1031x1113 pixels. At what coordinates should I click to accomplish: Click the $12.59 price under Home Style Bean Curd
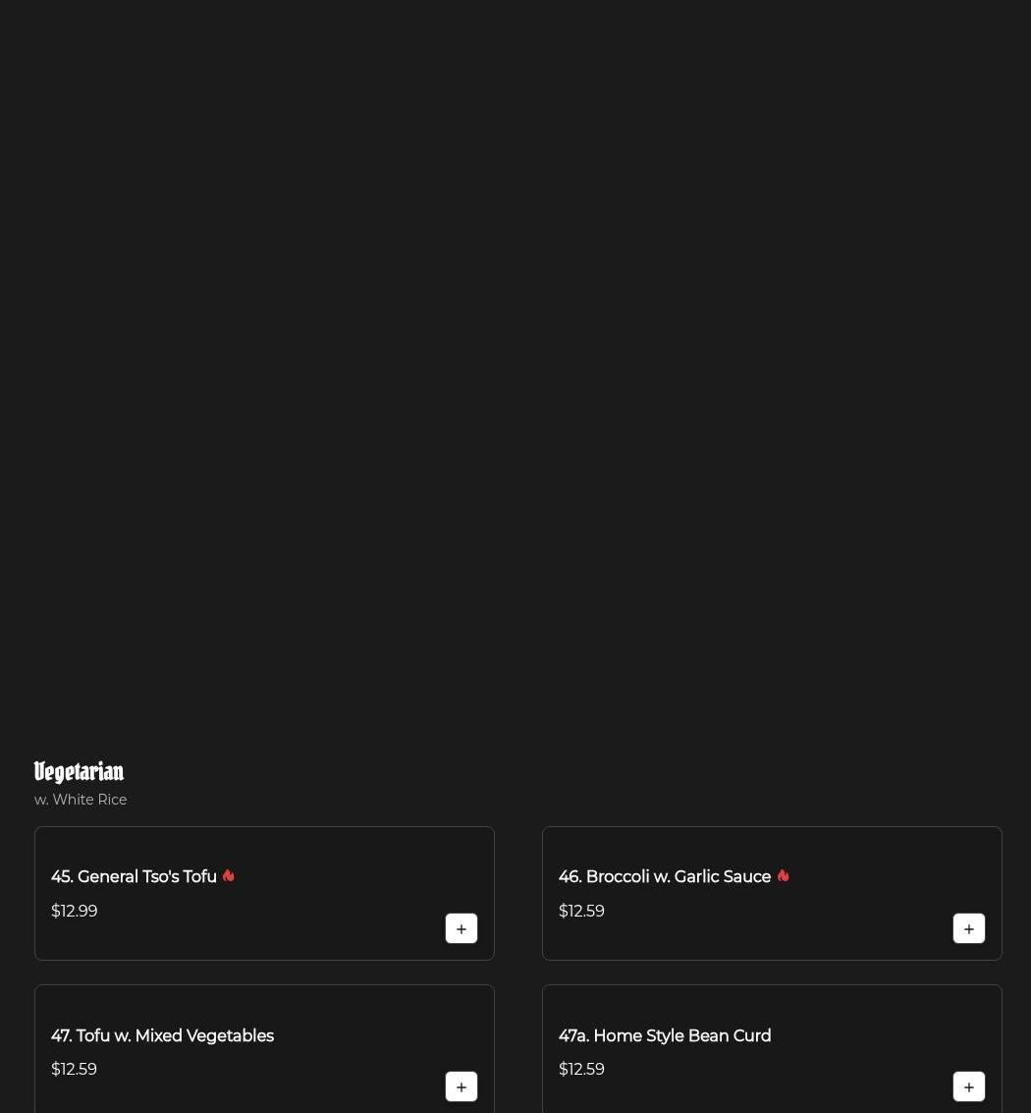581,1069
